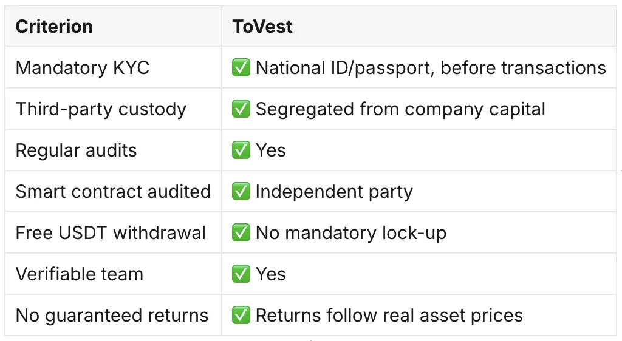Select the green check in Regular audits row
The height and width of the screenshot is (341, 622).
tap(241, 150)
